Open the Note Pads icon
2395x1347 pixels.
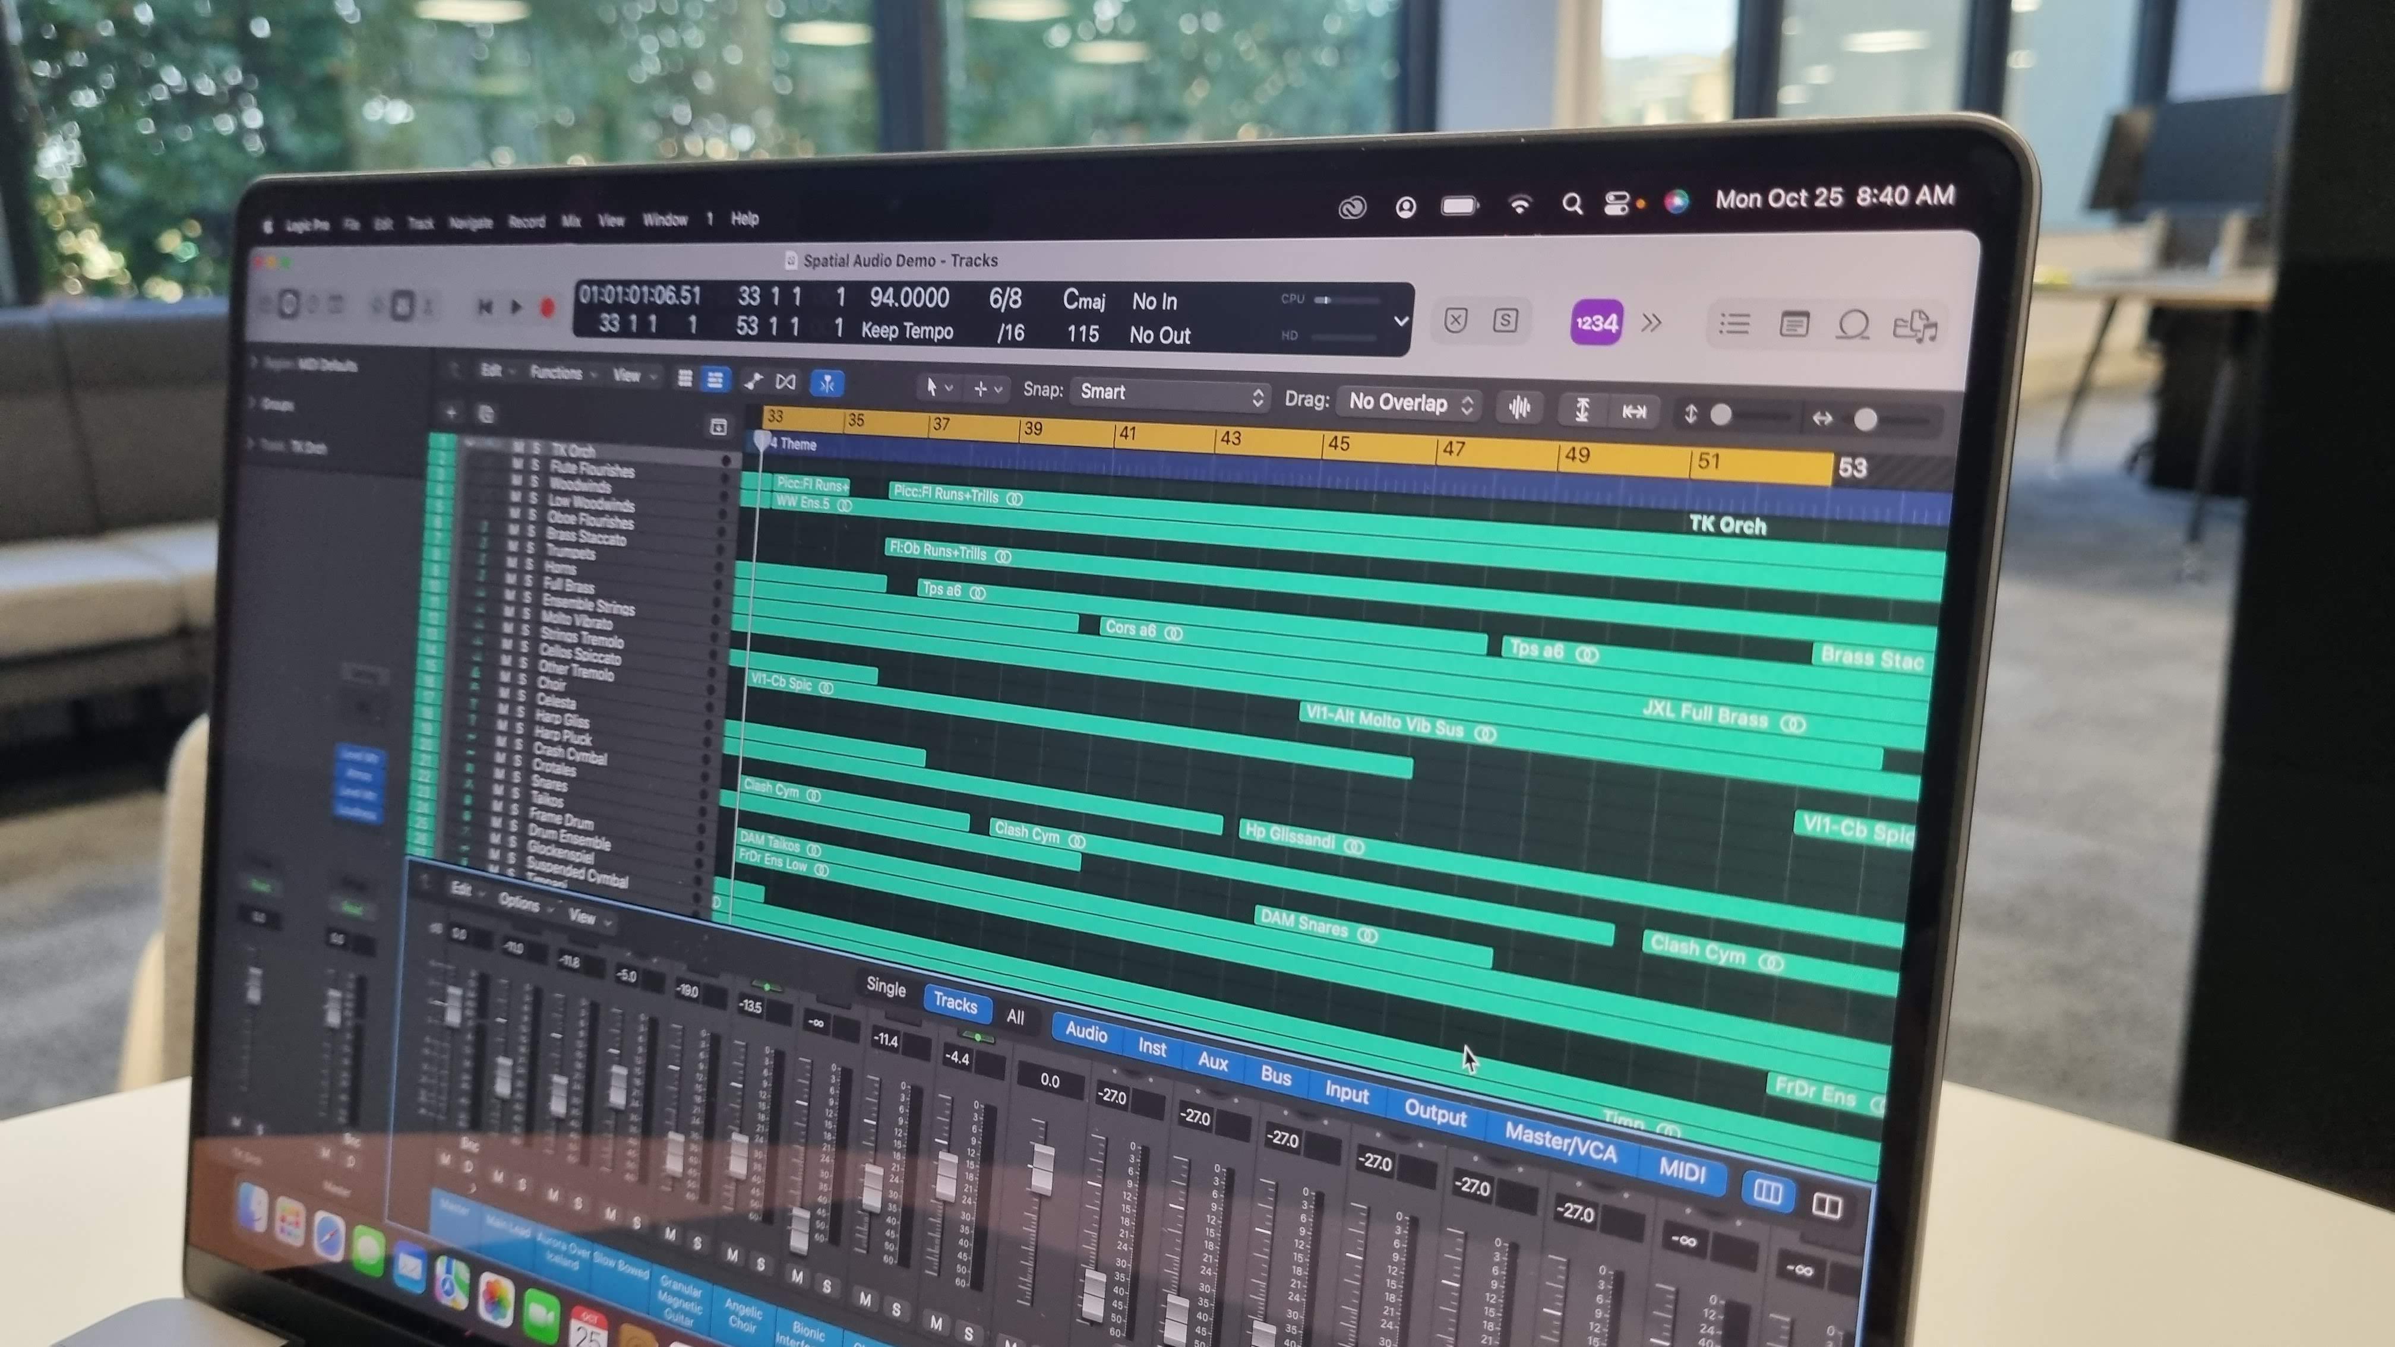pyautogui.click(x=1793, y=324)
